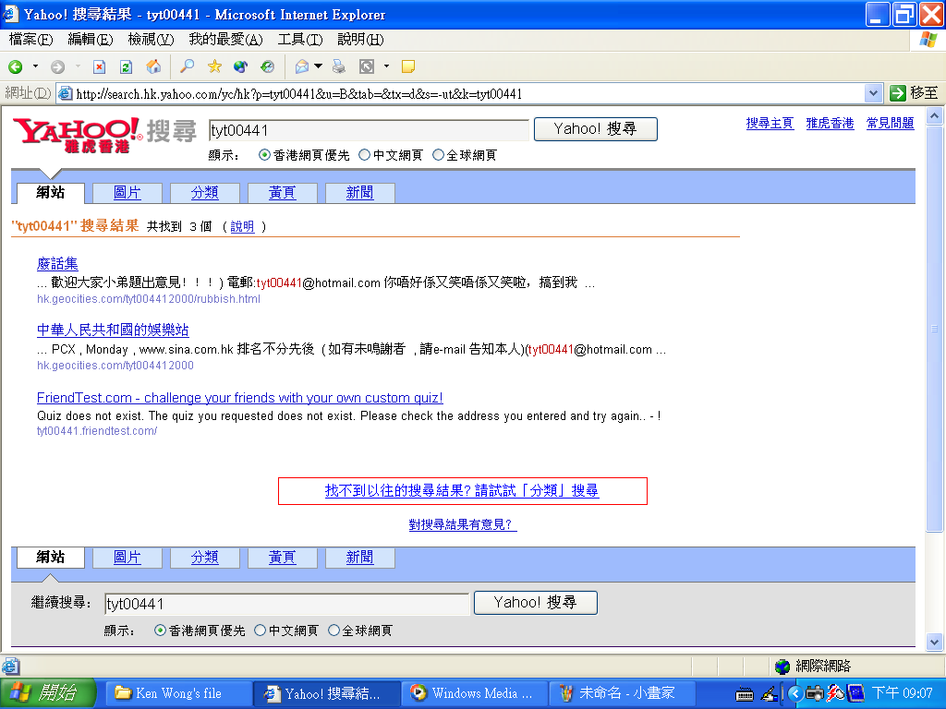The image size is (946, 709).
Task: Go to the Home page icon
Action: pos(154,66)
